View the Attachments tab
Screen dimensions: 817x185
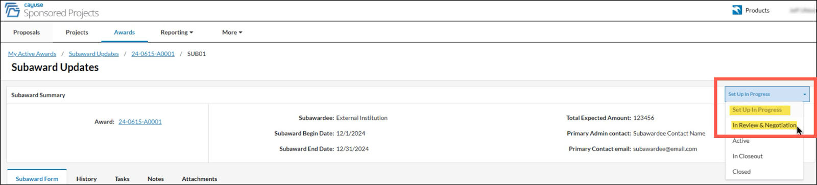tap(199, 179)
